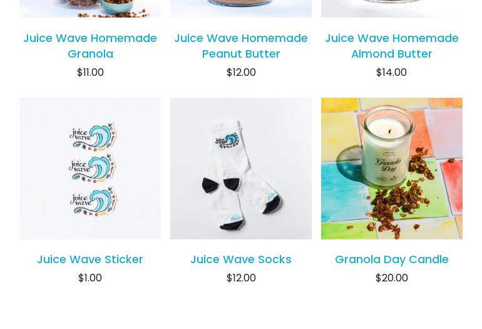The image size is (482, 329).
Task: Open the Granola Day Candle product title
Action: [392, 259]
